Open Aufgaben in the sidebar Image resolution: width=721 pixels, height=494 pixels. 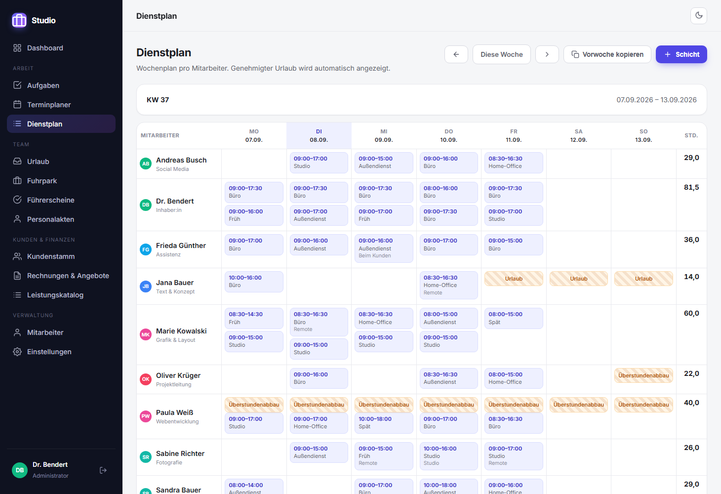click(x=61, y=85)
